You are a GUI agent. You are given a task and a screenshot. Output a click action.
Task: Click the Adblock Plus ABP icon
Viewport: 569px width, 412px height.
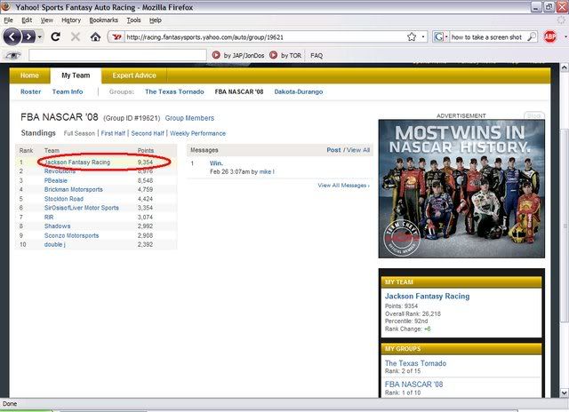tap(549, 37)
